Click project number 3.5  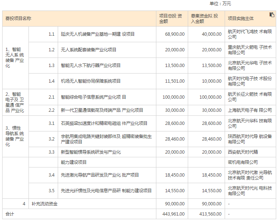click(x=52, y=191)
